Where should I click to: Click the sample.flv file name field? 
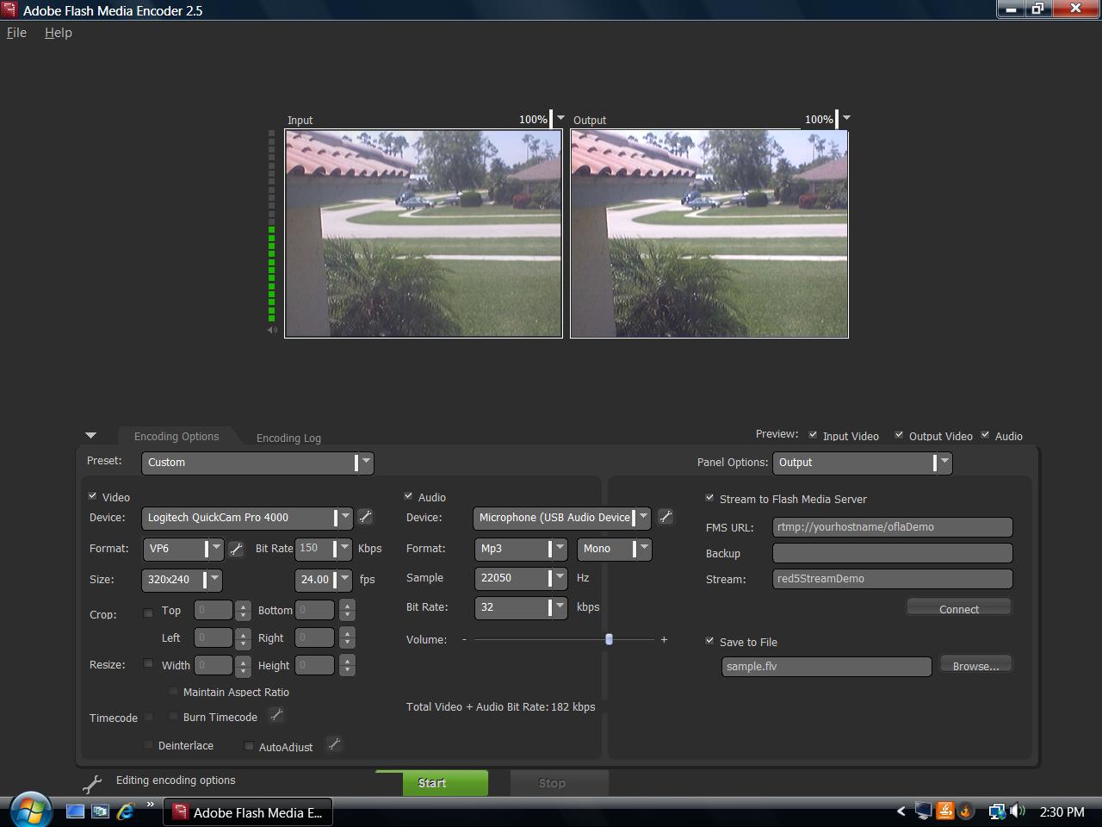(x=826, y=667)
